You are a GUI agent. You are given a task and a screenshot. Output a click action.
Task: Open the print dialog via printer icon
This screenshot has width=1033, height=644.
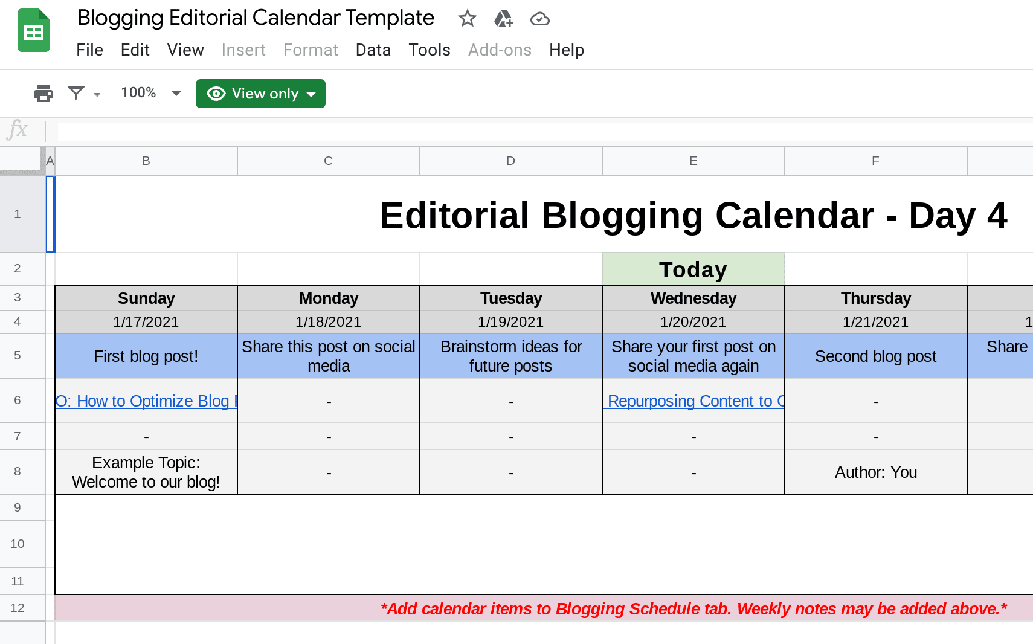[x=43, y=93]
